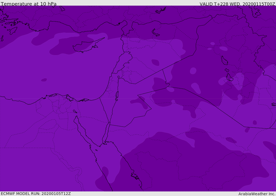
Task: Click the 'VALID T+228 WED. 20200115T00Z' label
Action: pyautogui.click(x=237, y=4)
